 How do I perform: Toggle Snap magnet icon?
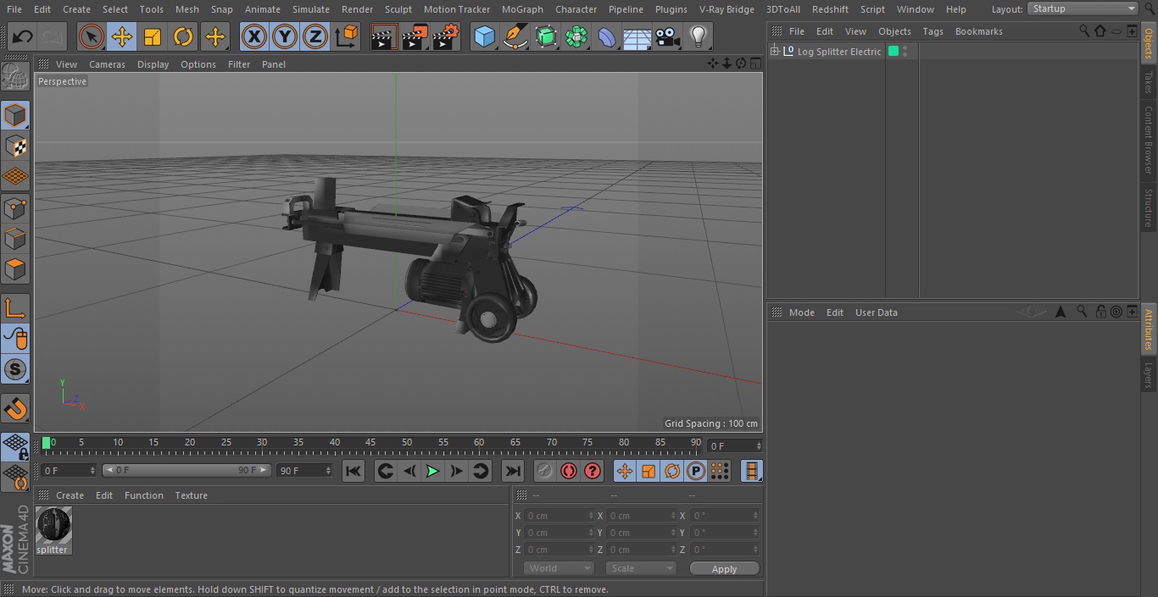pos(15,408)
